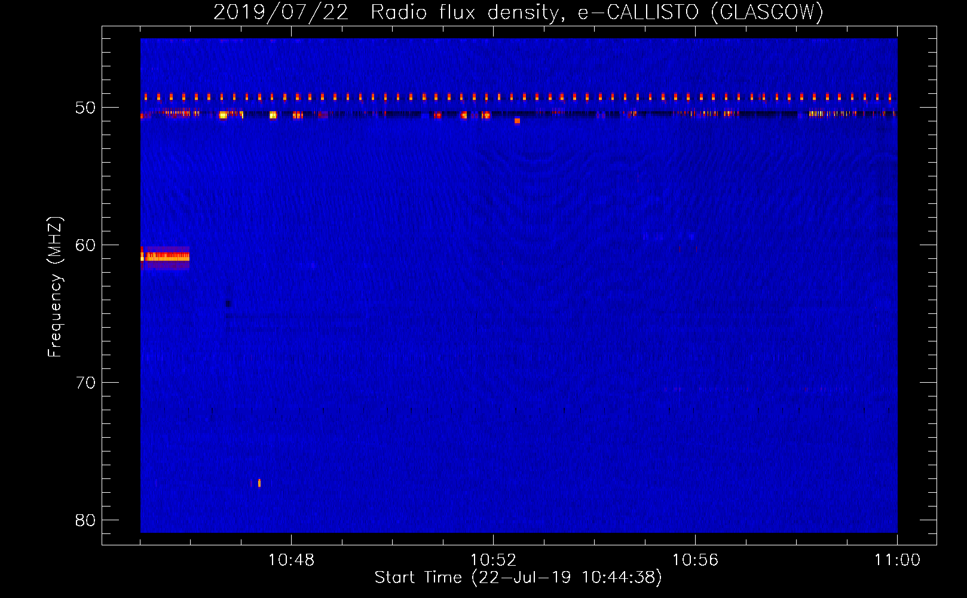This screenshot has width=967, height=598.
Task: Click the plot title 'Radio flux density, e-CALLISTO (GLASGOW)'
Action: 597,12
